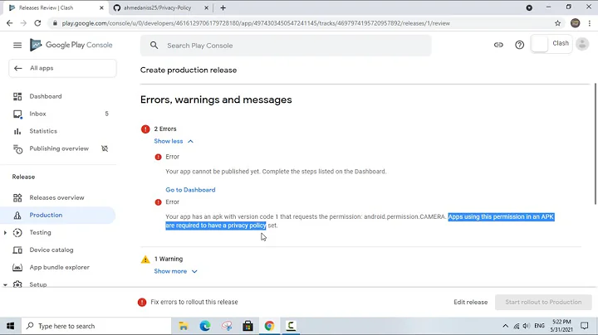Open the volume control in the tray

[x=527, y=326]
